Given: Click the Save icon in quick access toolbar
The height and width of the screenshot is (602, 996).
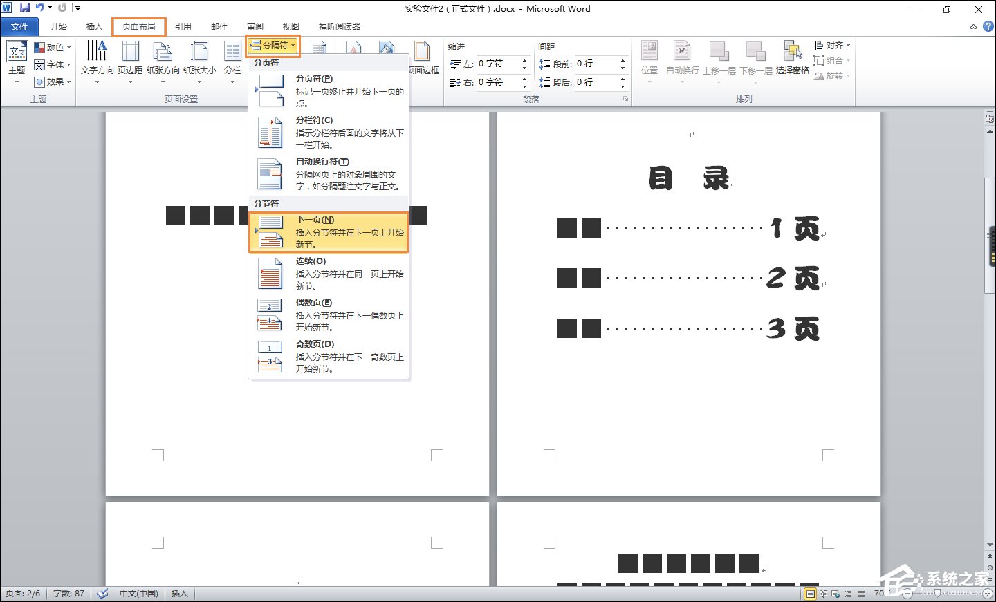Looking at the screenshot, I should click(25, 8).
